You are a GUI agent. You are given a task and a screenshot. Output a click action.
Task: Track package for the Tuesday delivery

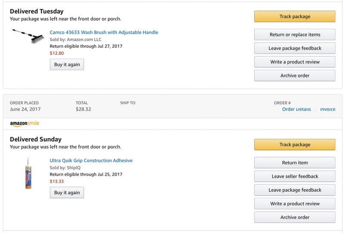pyautogui.click(x=295, y=16)
